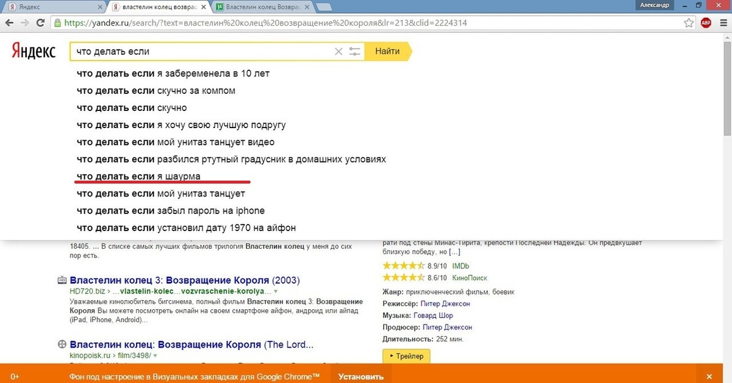
Task: Pick suggestion 'забыл пароль на iphone'
Action: coord(170,210)
